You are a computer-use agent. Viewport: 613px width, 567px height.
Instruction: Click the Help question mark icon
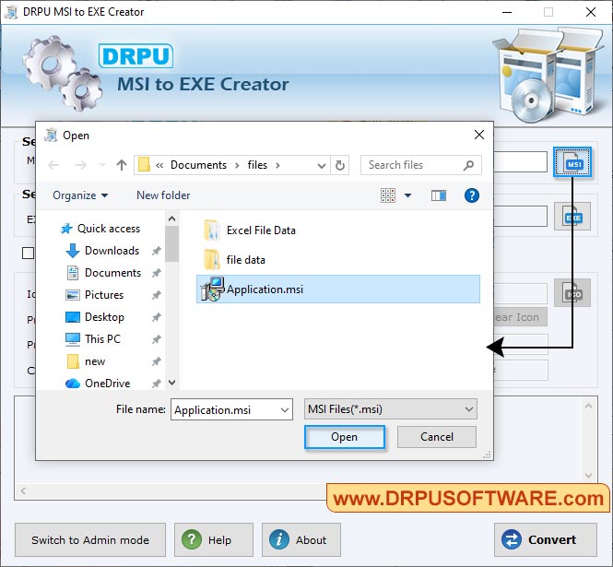coord(190,540)
